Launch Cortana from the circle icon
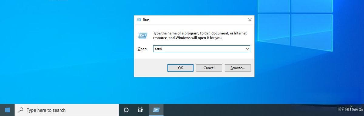This screenshot has width=364, height=116. tap(126, 110)
